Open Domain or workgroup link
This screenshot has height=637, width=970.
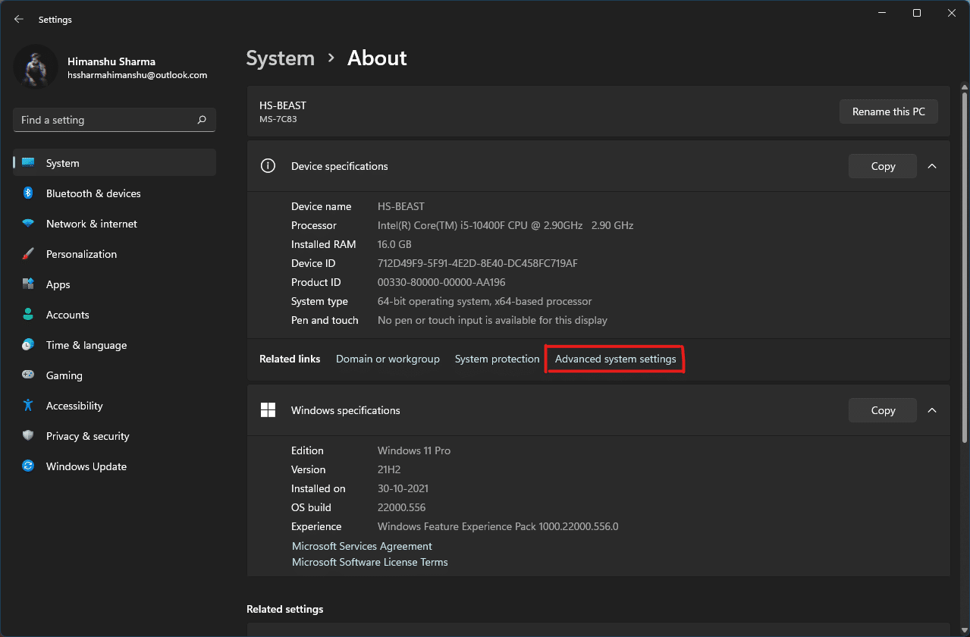point(388,359)
